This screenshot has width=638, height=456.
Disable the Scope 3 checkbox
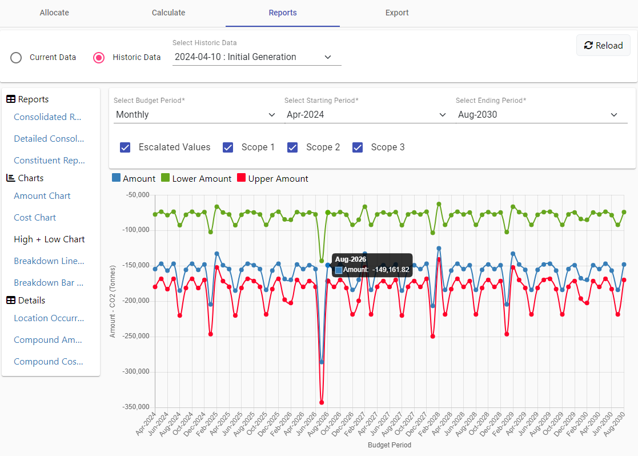357,147
